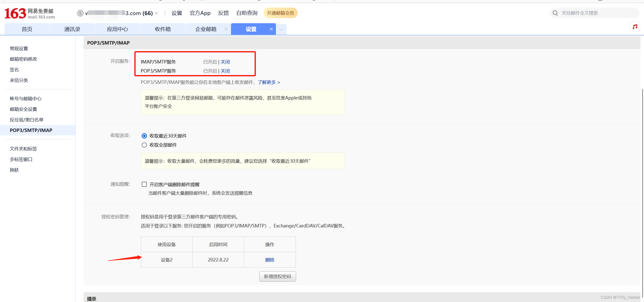The height and width of the screenshot is (302, 644).
Task: Click 新增授权密码 button
Action: point(277,276)
